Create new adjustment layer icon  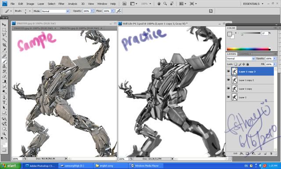(x=253, y=154)
